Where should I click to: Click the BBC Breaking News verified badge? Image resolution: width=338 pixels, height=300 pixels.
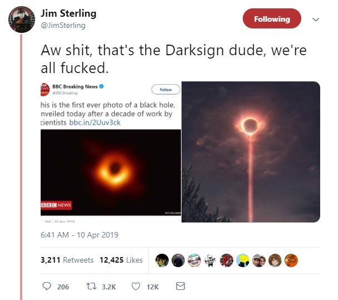101,86
